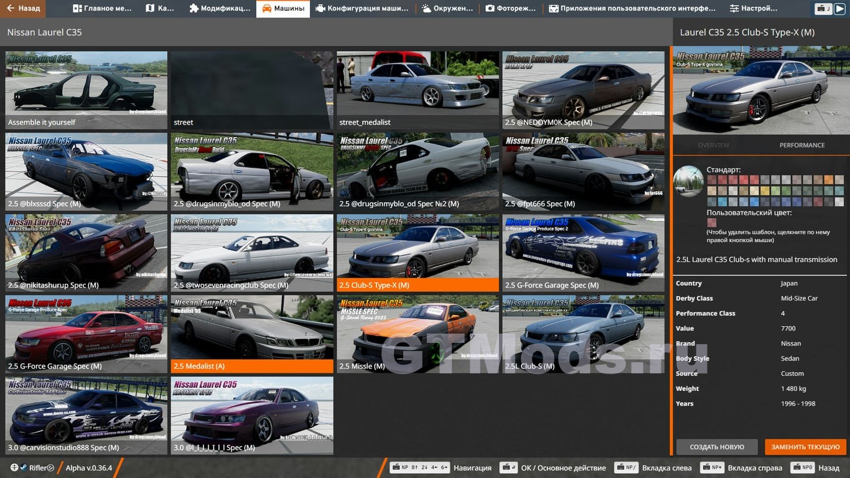Switch to the PERFORMANCE panel tab
850x478 pixels.
point(802,145)
